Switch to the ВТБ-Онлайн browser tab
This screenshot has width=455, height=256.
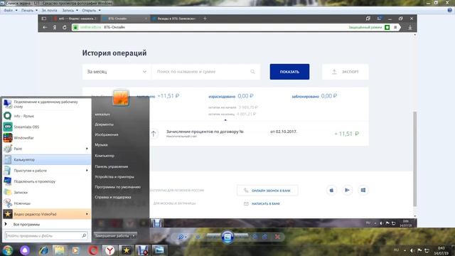(x=125, y=18)
